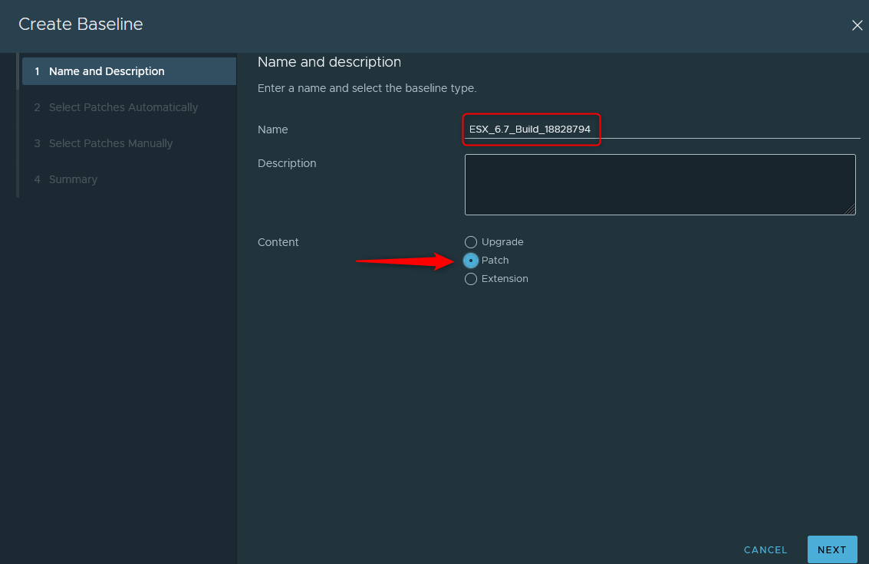Viewport: 869px width, 564px height.
Task: Click NEXT to continue the wizard
Action: 831,549
